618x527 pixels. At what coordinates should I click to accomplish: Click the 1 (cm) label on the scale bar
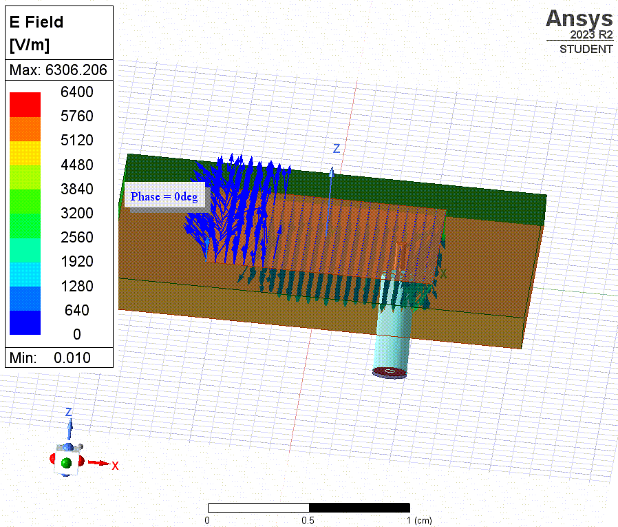click(x=419, y=520)
